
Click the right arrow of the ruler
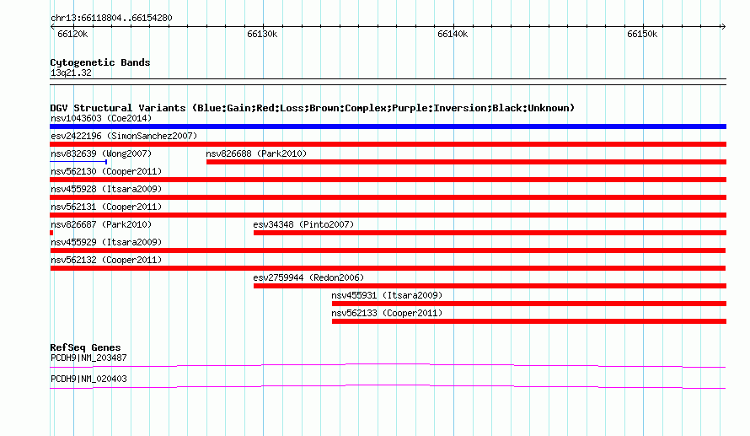[723, 26]
